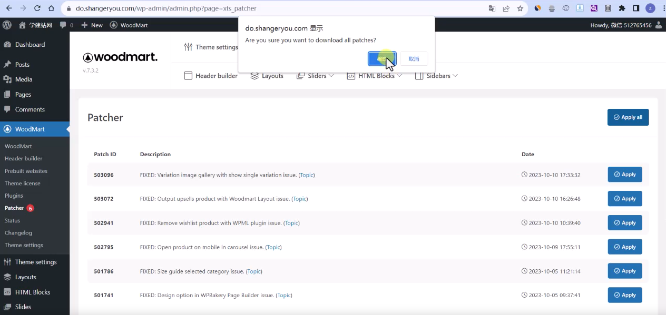Open the orange-blue Semrush extension icon
The height and width of the screenshot is (315, 666).
coord(538,8)
